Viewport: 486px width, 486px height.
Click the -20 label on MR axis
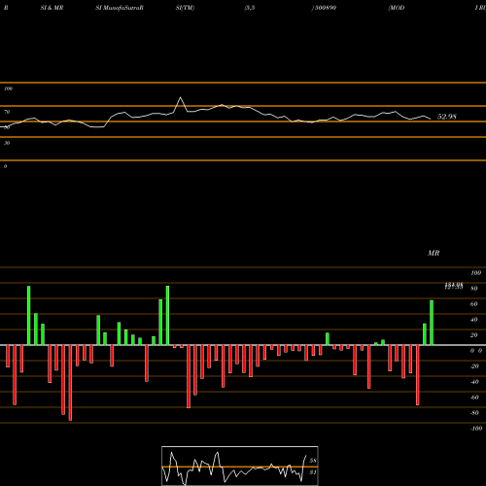pos(474,366)
